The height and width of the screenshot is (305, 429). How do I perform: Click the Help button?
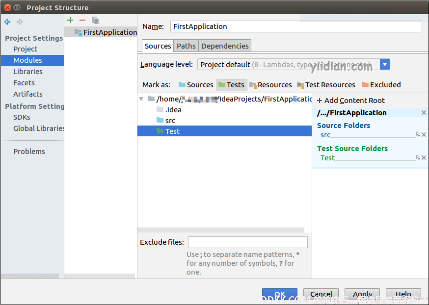tap(403, 295)
